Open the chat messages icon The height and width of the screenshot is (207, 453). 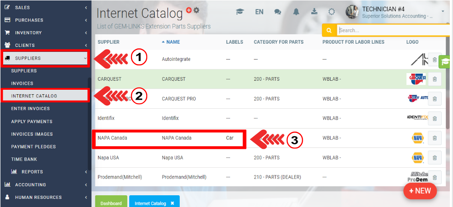click(278, 12)
